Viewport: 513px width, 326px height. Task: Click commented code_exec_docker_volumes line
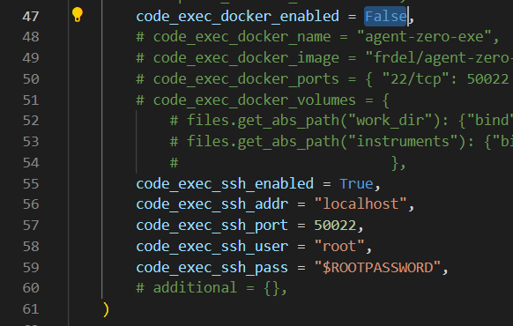pos(263,100)
